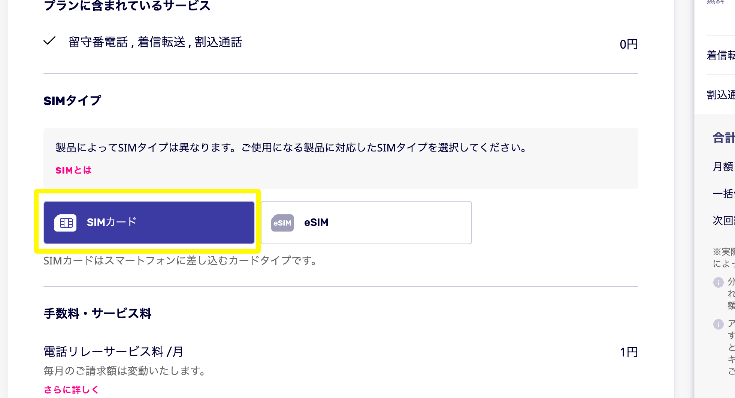Click the 月額 row in the summary panel

[x=723, y=166]
